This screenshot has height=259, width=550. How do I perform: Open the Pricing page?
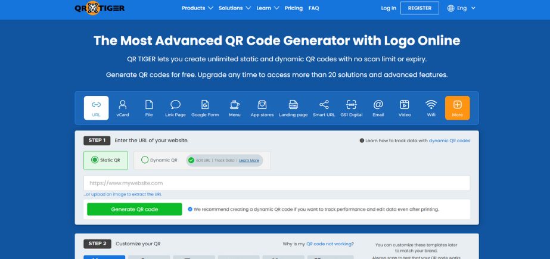tap(294, 8)
